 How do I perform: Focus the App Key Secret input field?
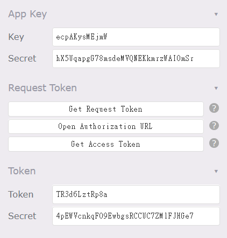136,59
